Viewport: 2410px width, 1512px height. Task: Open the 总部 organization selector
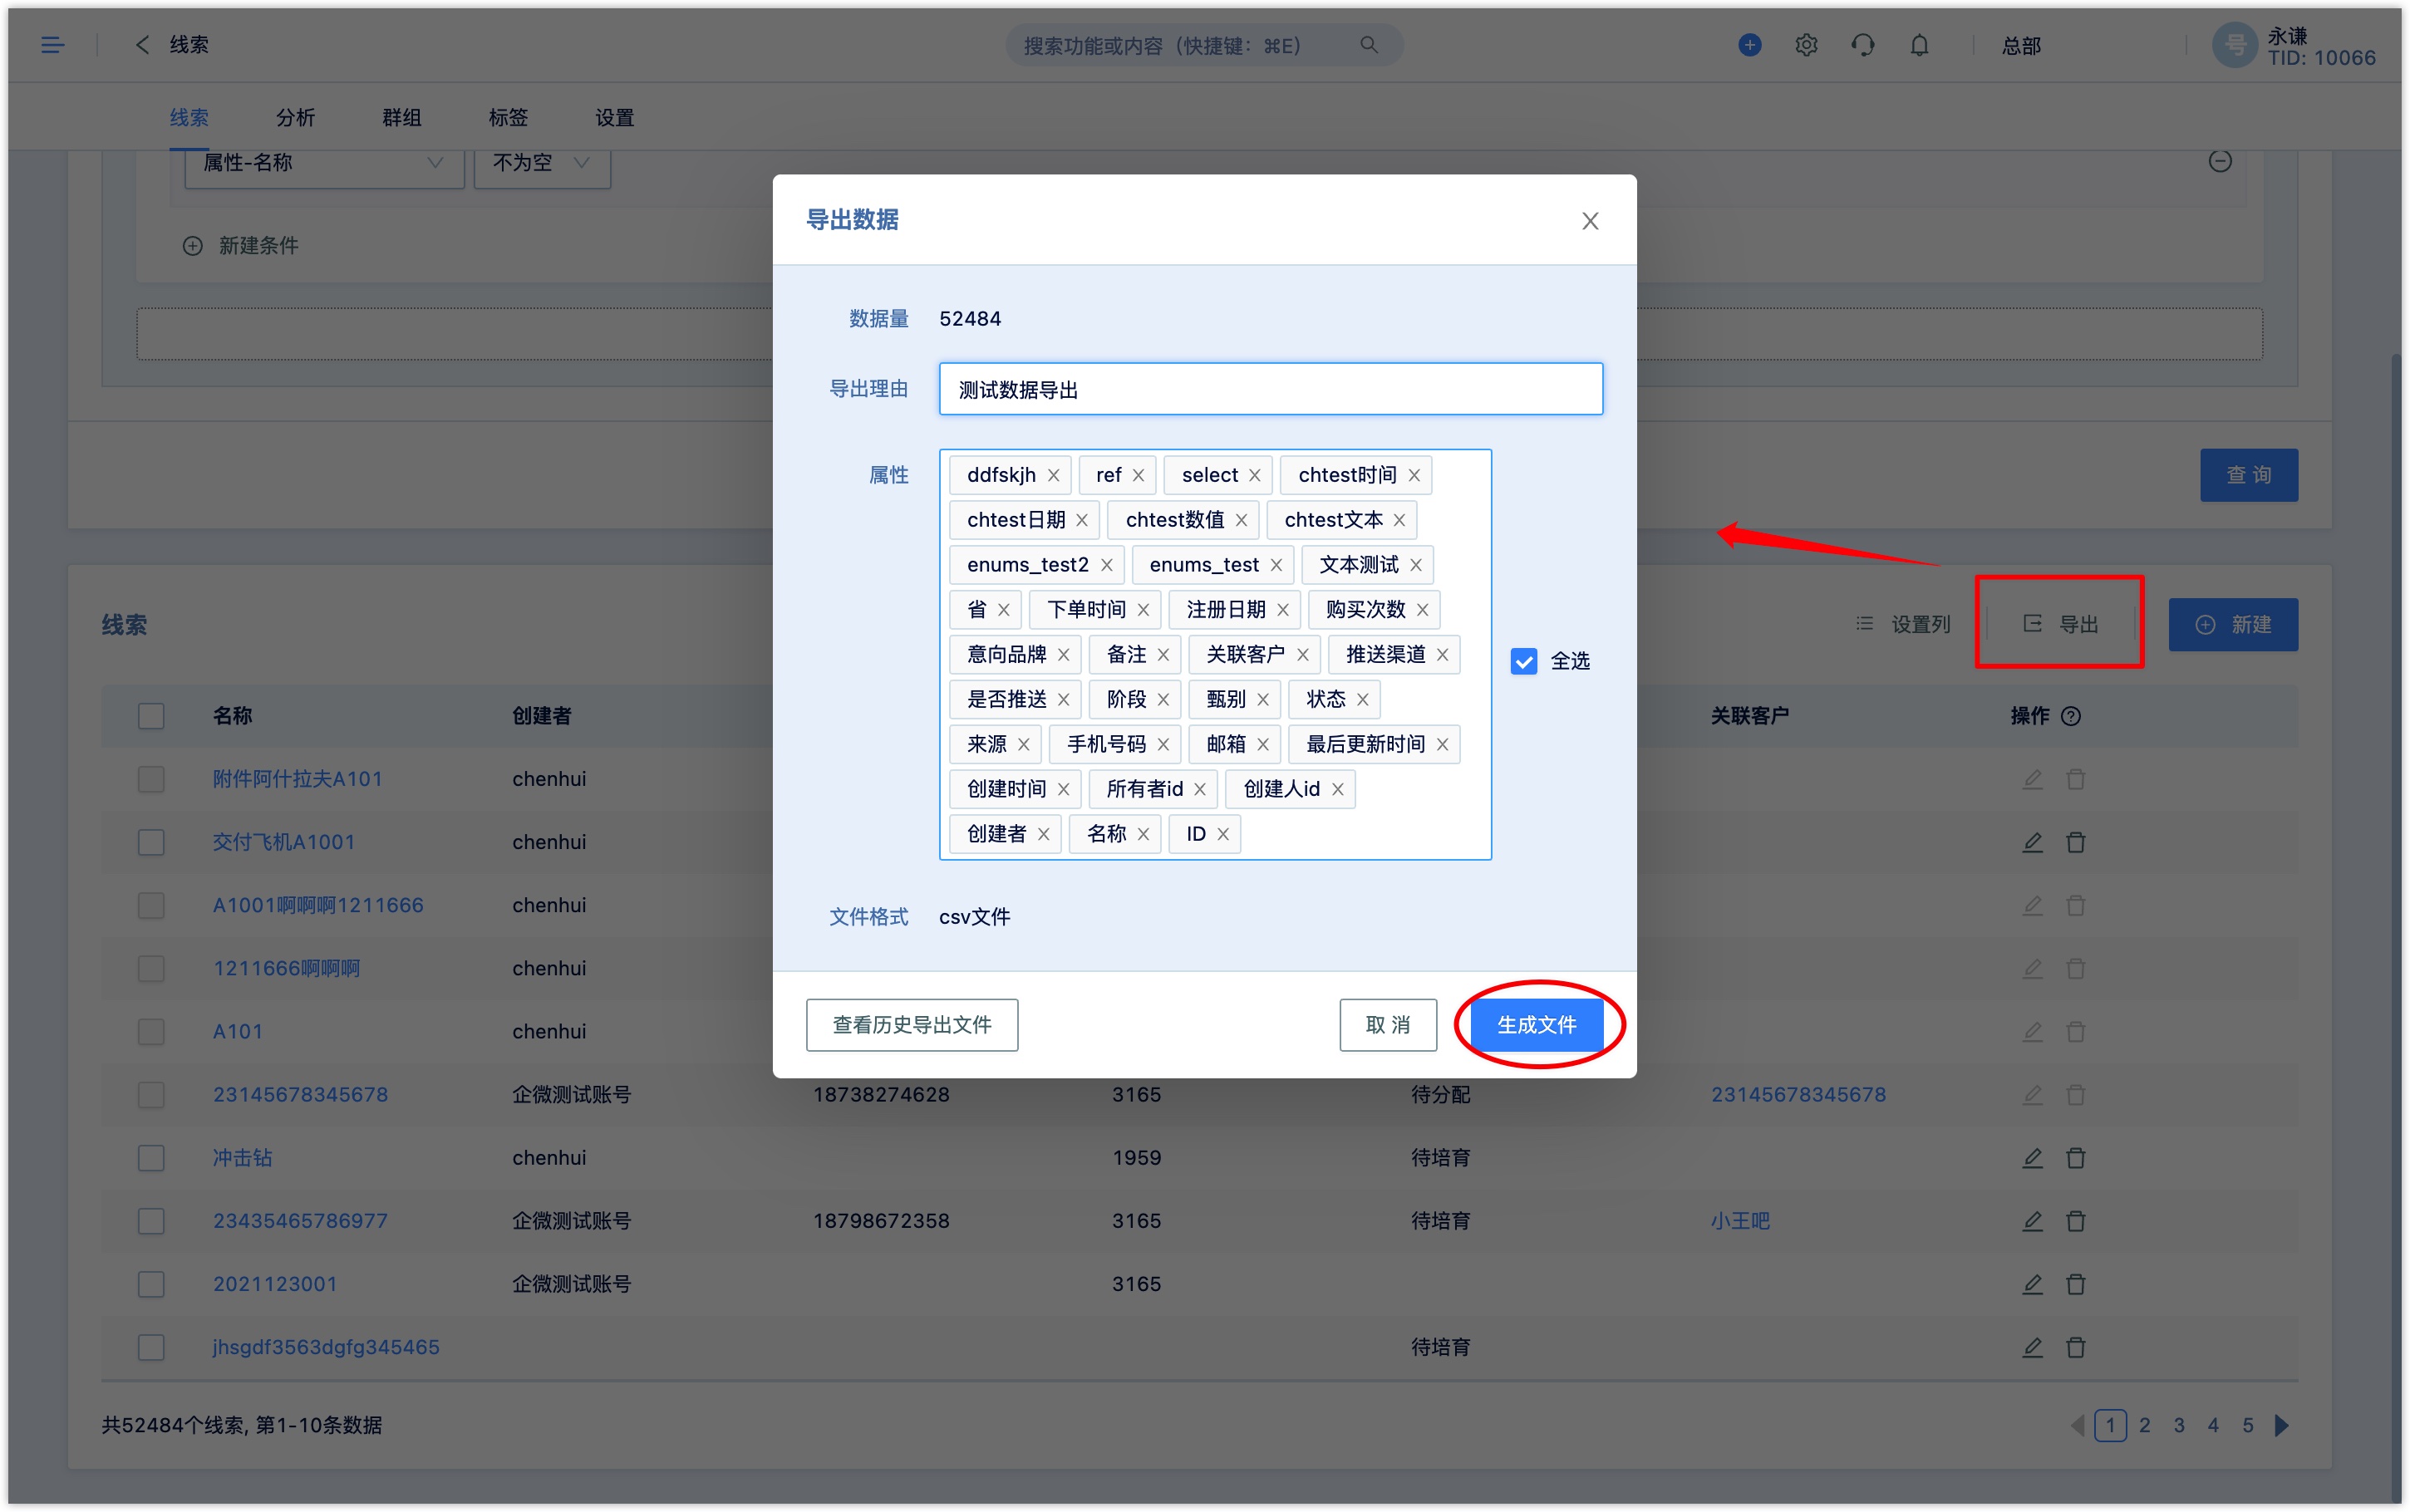click(2021, 46)
